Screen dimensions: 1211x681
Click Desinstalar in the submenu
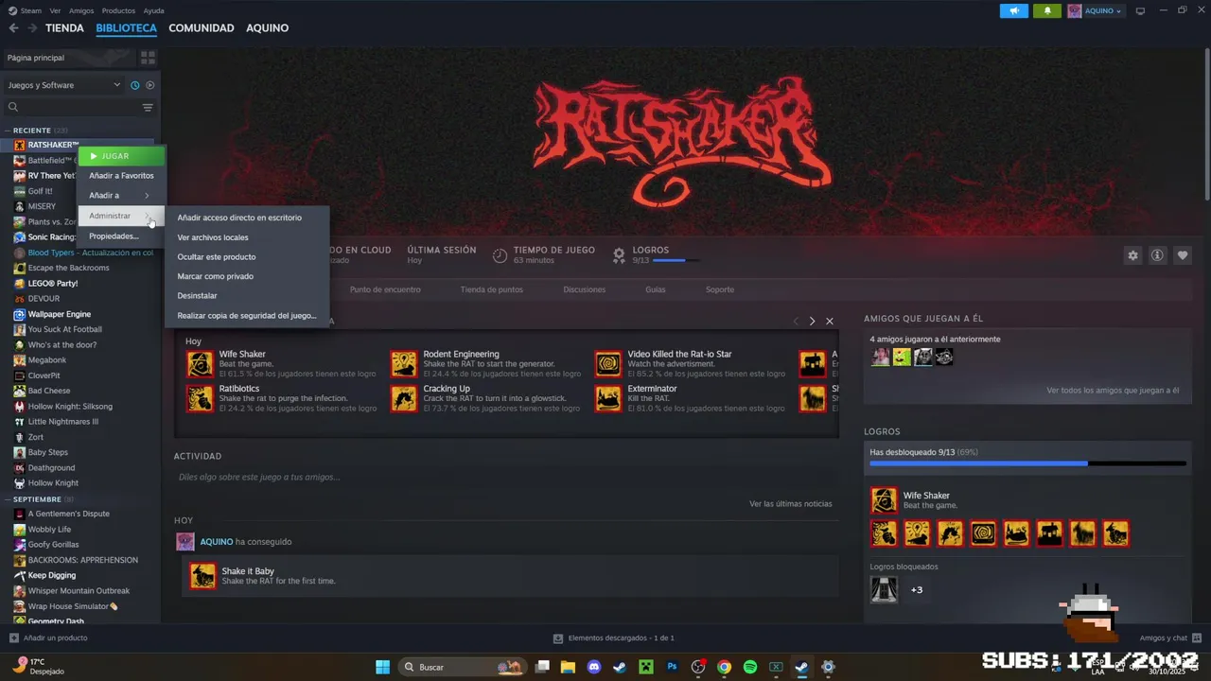tap(247, 296)
